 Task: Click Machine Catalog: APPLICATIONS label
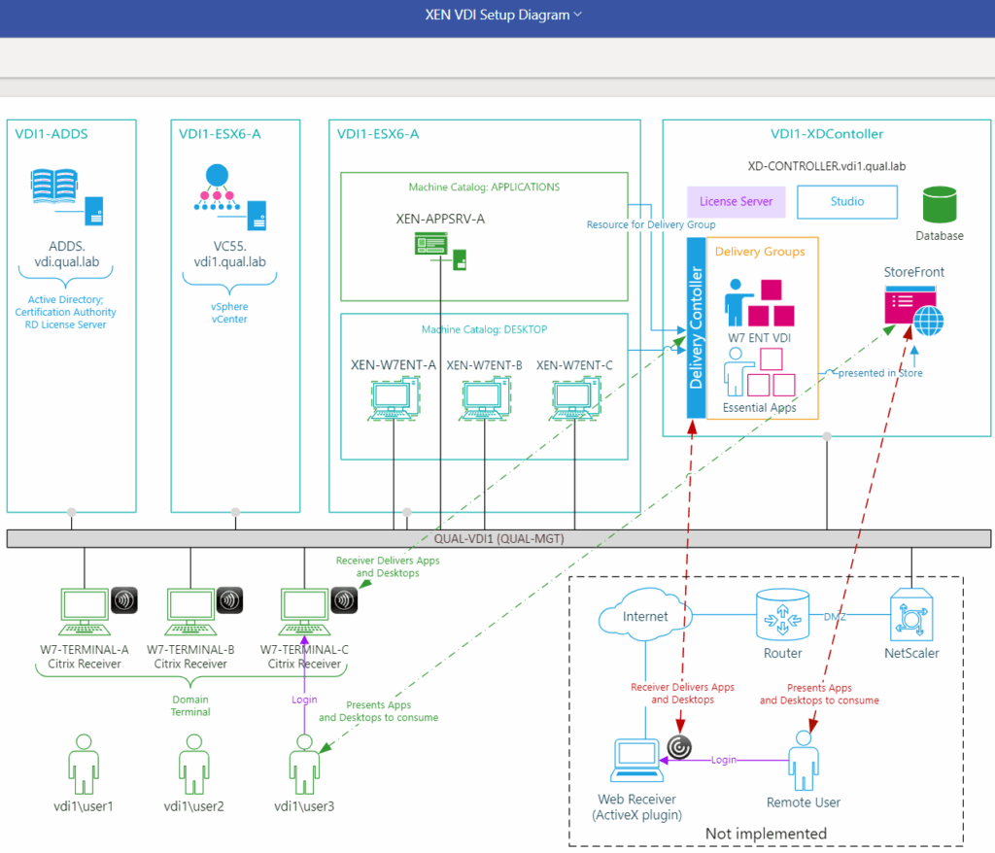[x=484, y=188]
